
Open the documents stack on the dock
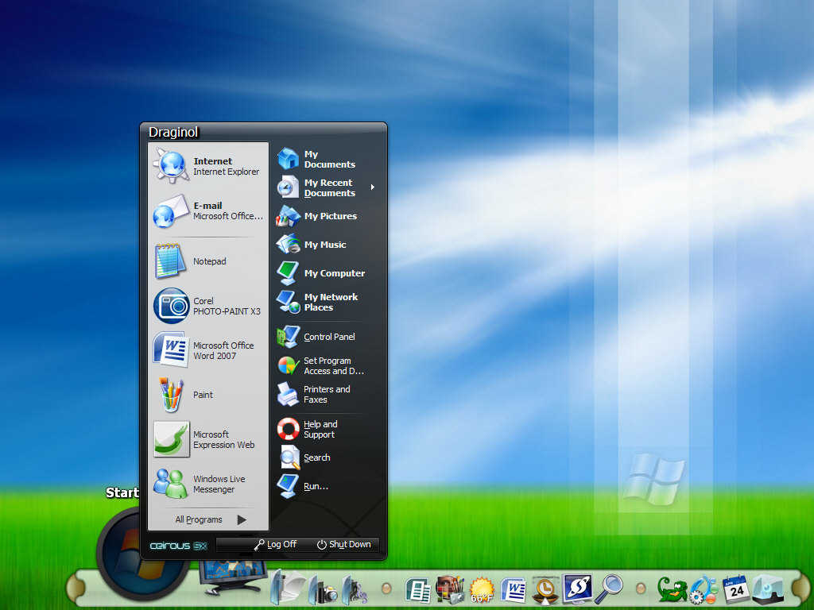click(x=288, y=586)
